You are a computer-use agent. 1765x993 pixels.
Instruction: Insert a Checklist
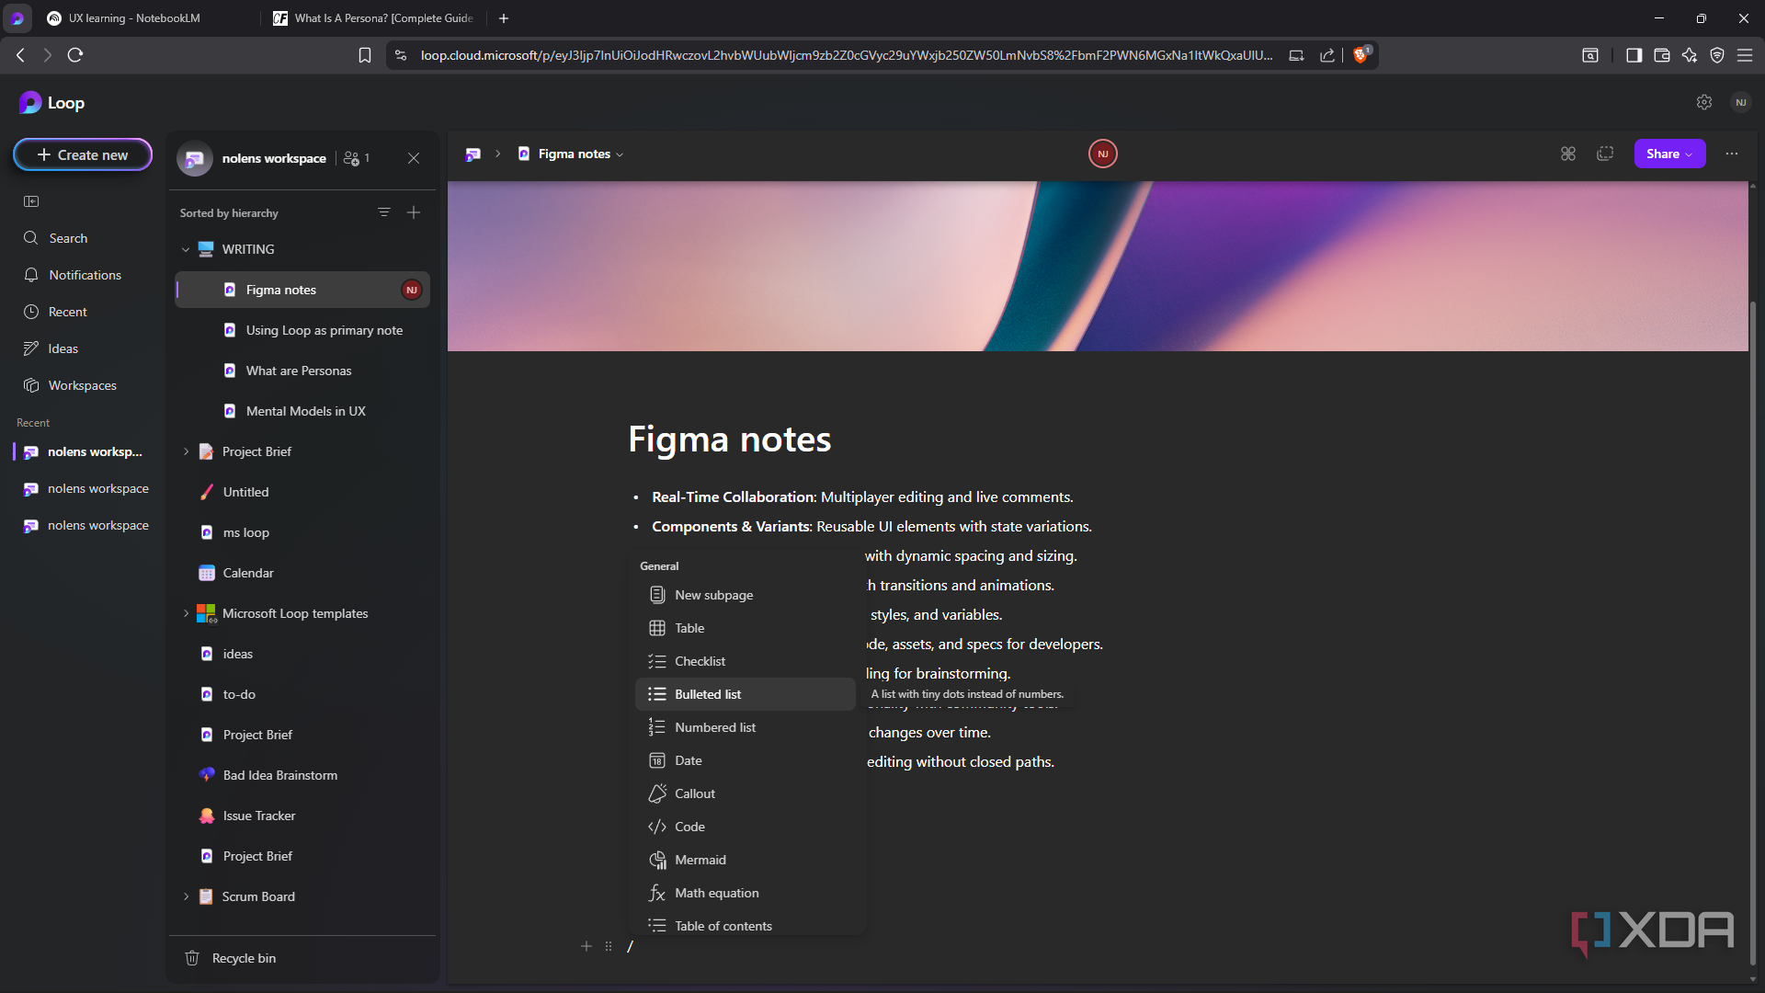tap(746, 661)
